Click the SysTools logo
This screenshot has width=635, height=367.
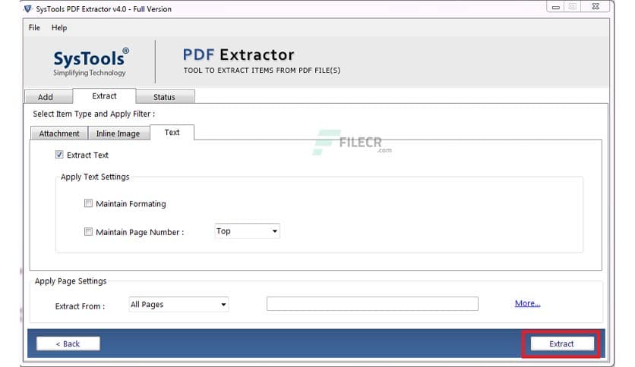click(90, 62)
